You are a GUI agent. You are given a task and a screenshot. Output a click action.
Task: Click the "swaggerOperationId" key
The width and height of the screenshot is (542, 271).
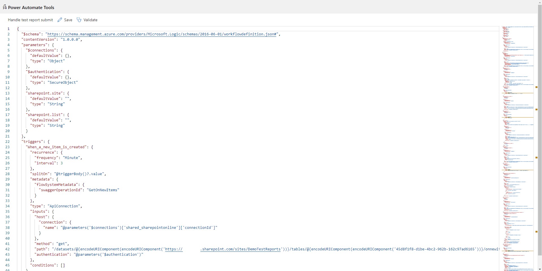[61, 190]
